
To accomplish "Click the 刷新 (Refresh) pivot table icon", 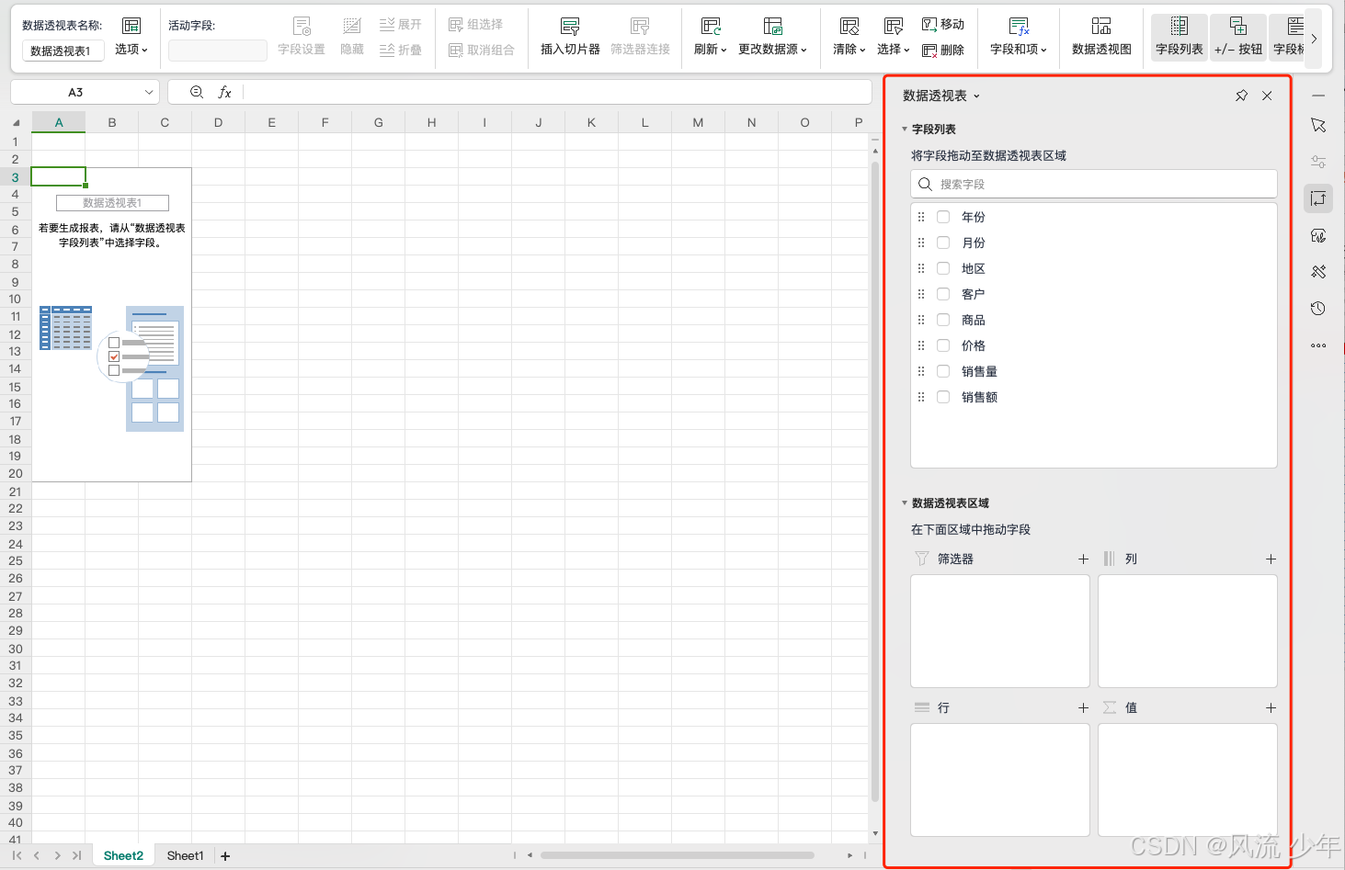I will pyautogui.click(x=704, y=38).
